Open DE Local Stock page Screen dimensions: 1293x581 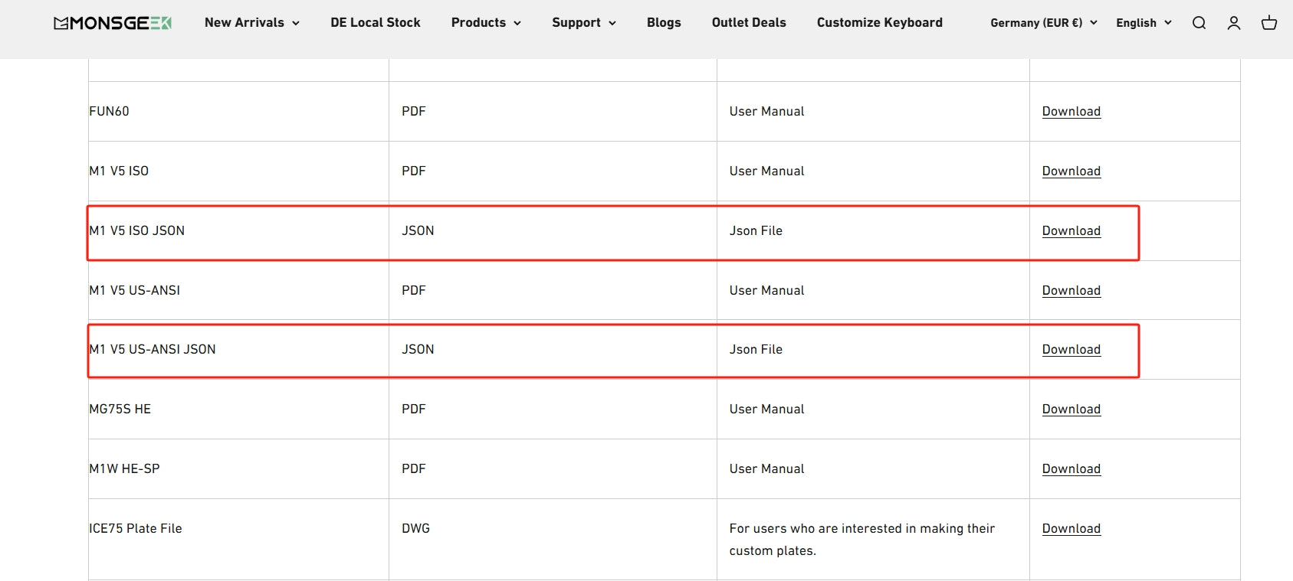click(x=376, y=23)
